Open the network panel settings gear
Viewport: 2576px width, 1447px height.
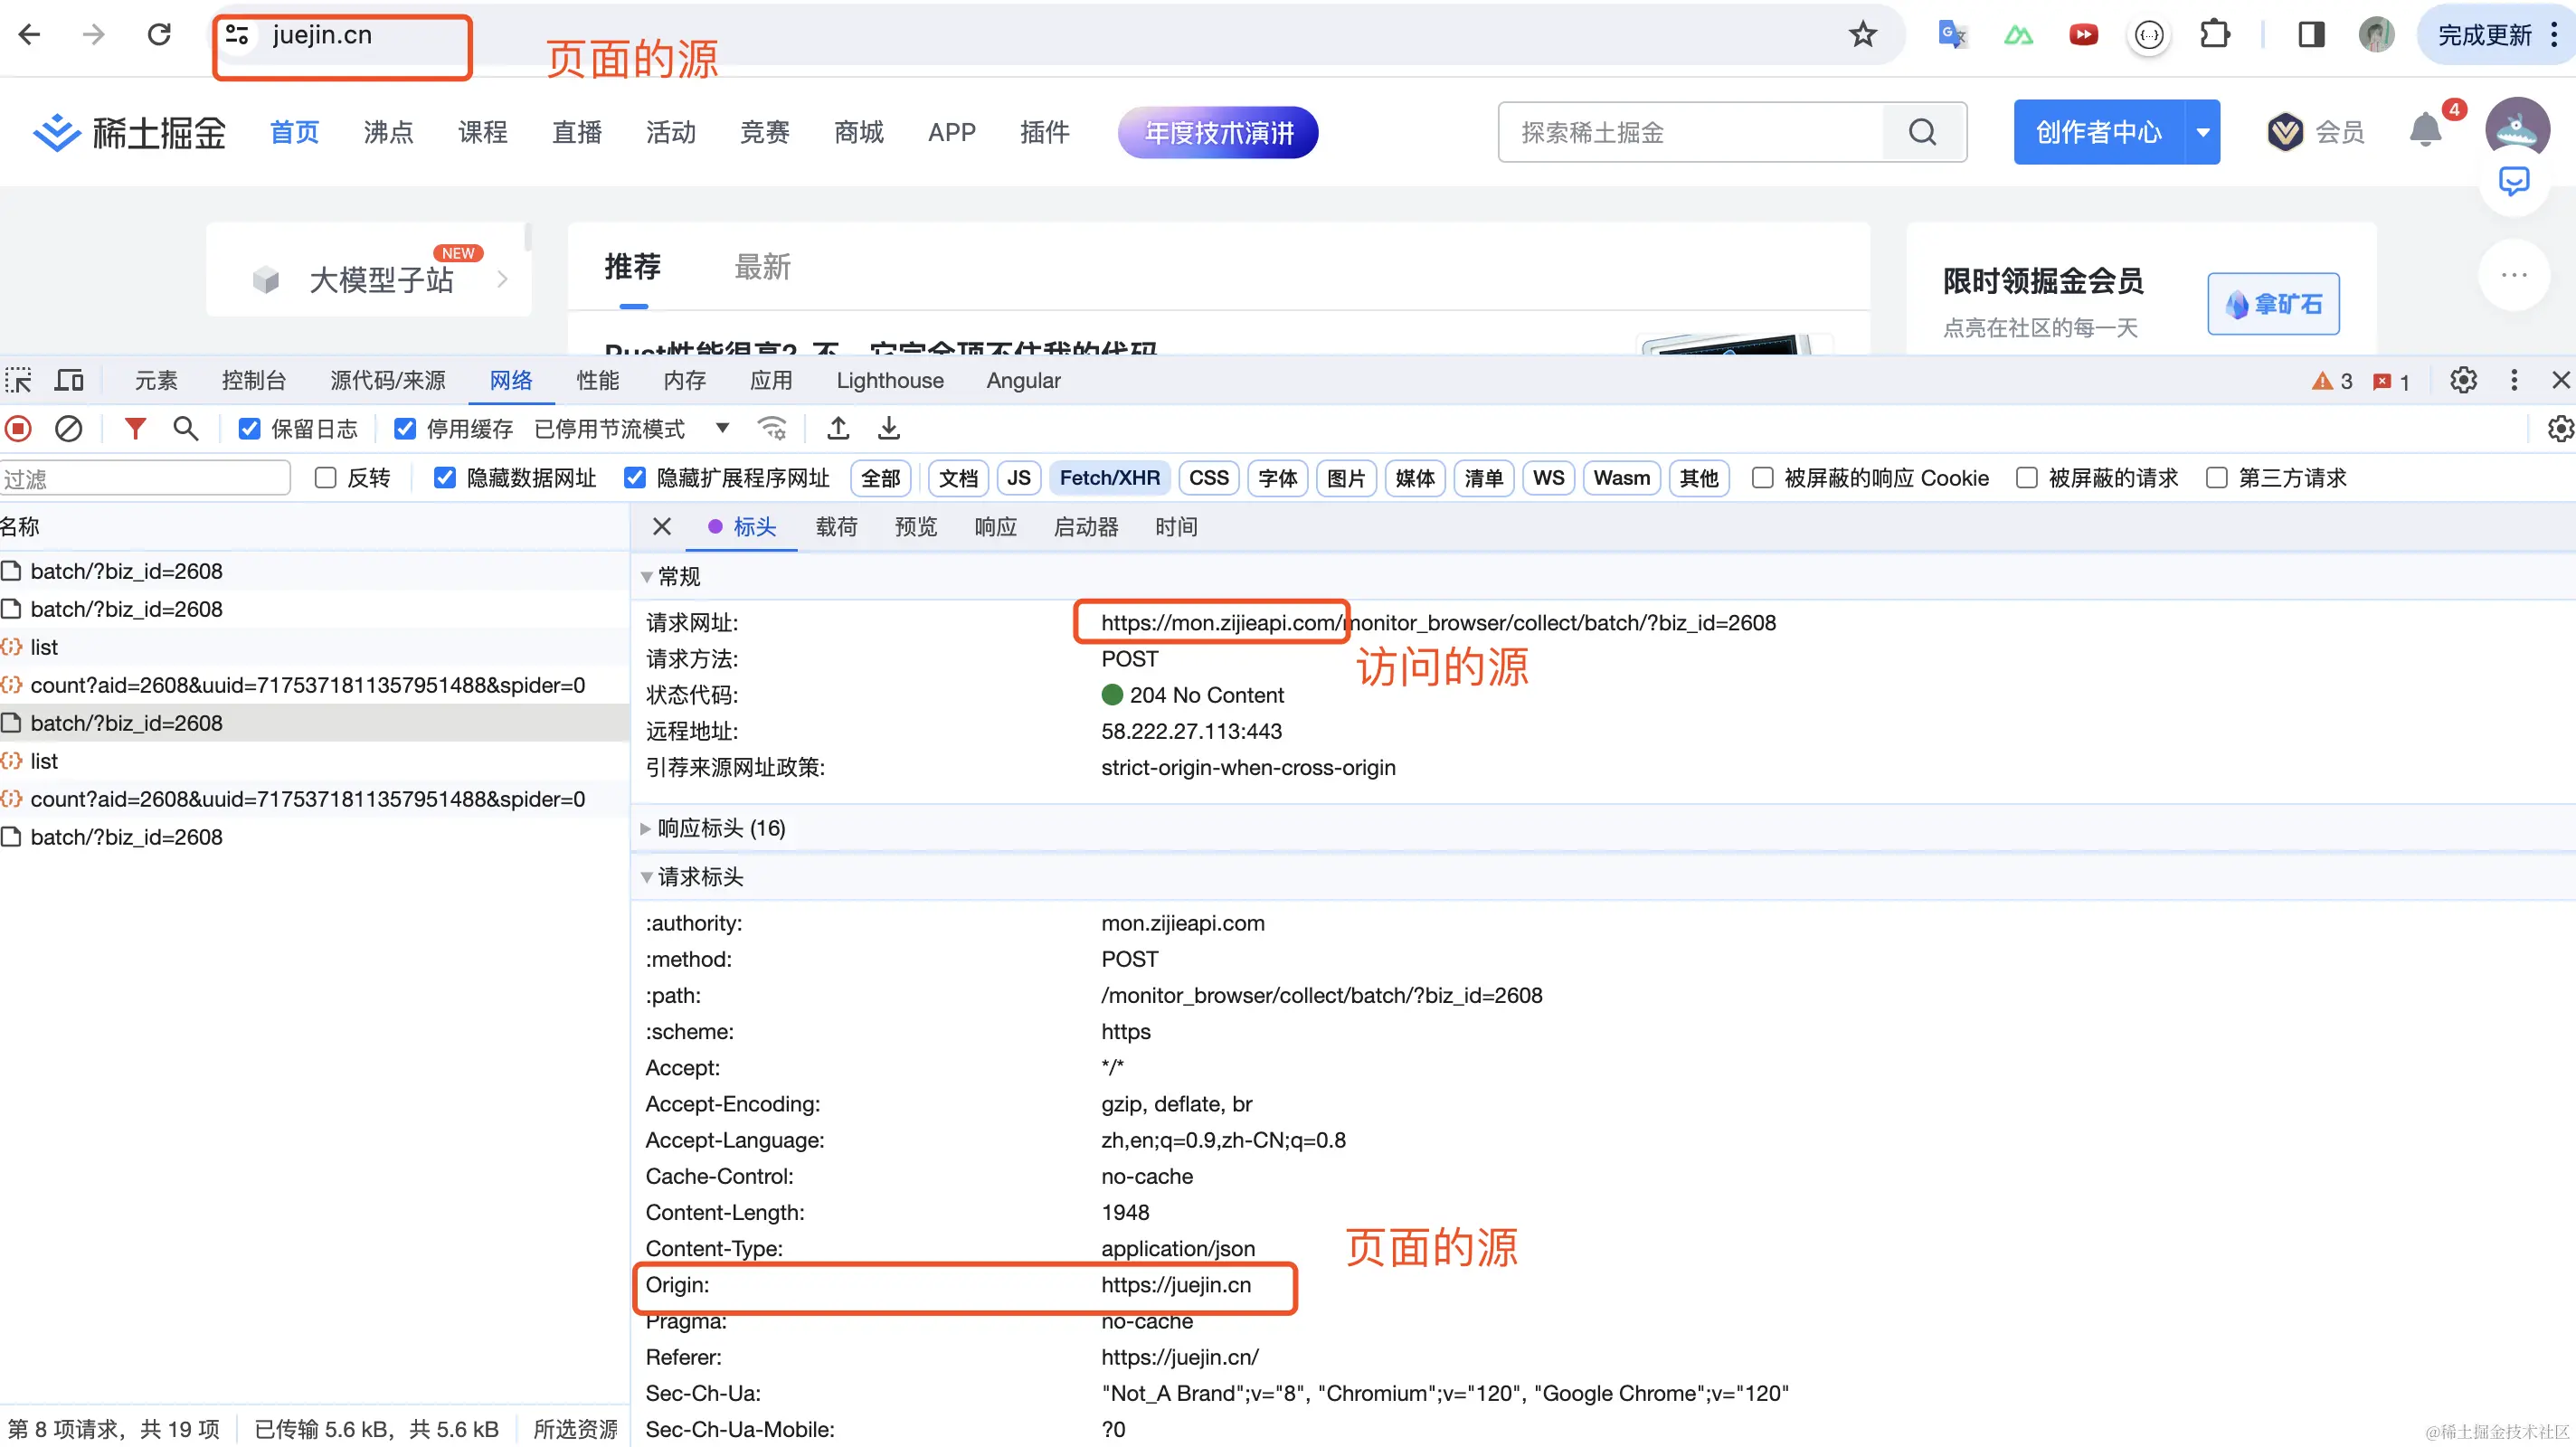pos(2560,429)
